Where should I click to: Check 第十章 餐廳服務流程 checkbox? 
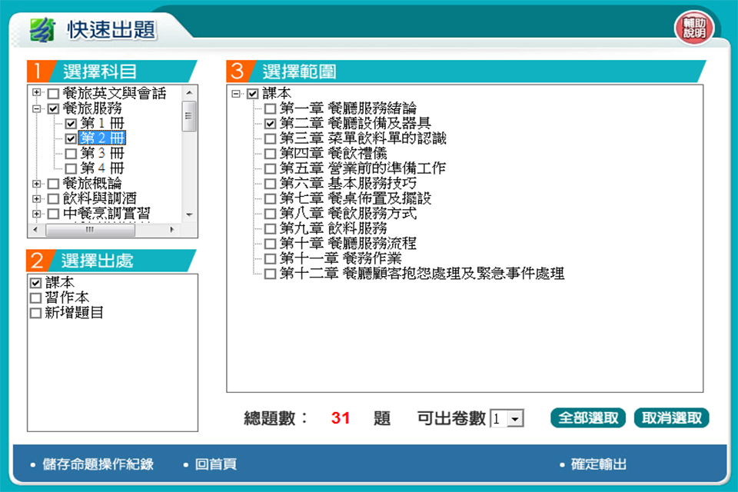(270, 244)
